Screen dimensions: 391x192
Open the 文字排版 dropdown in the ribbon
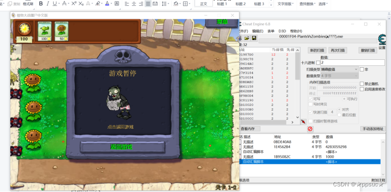[285, 4]
